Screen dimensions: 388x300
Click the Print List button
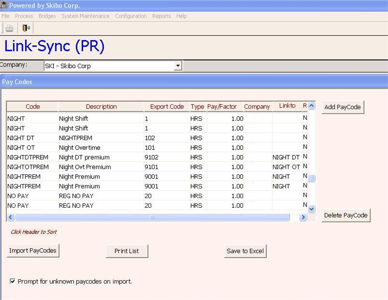tap(127, 251)
